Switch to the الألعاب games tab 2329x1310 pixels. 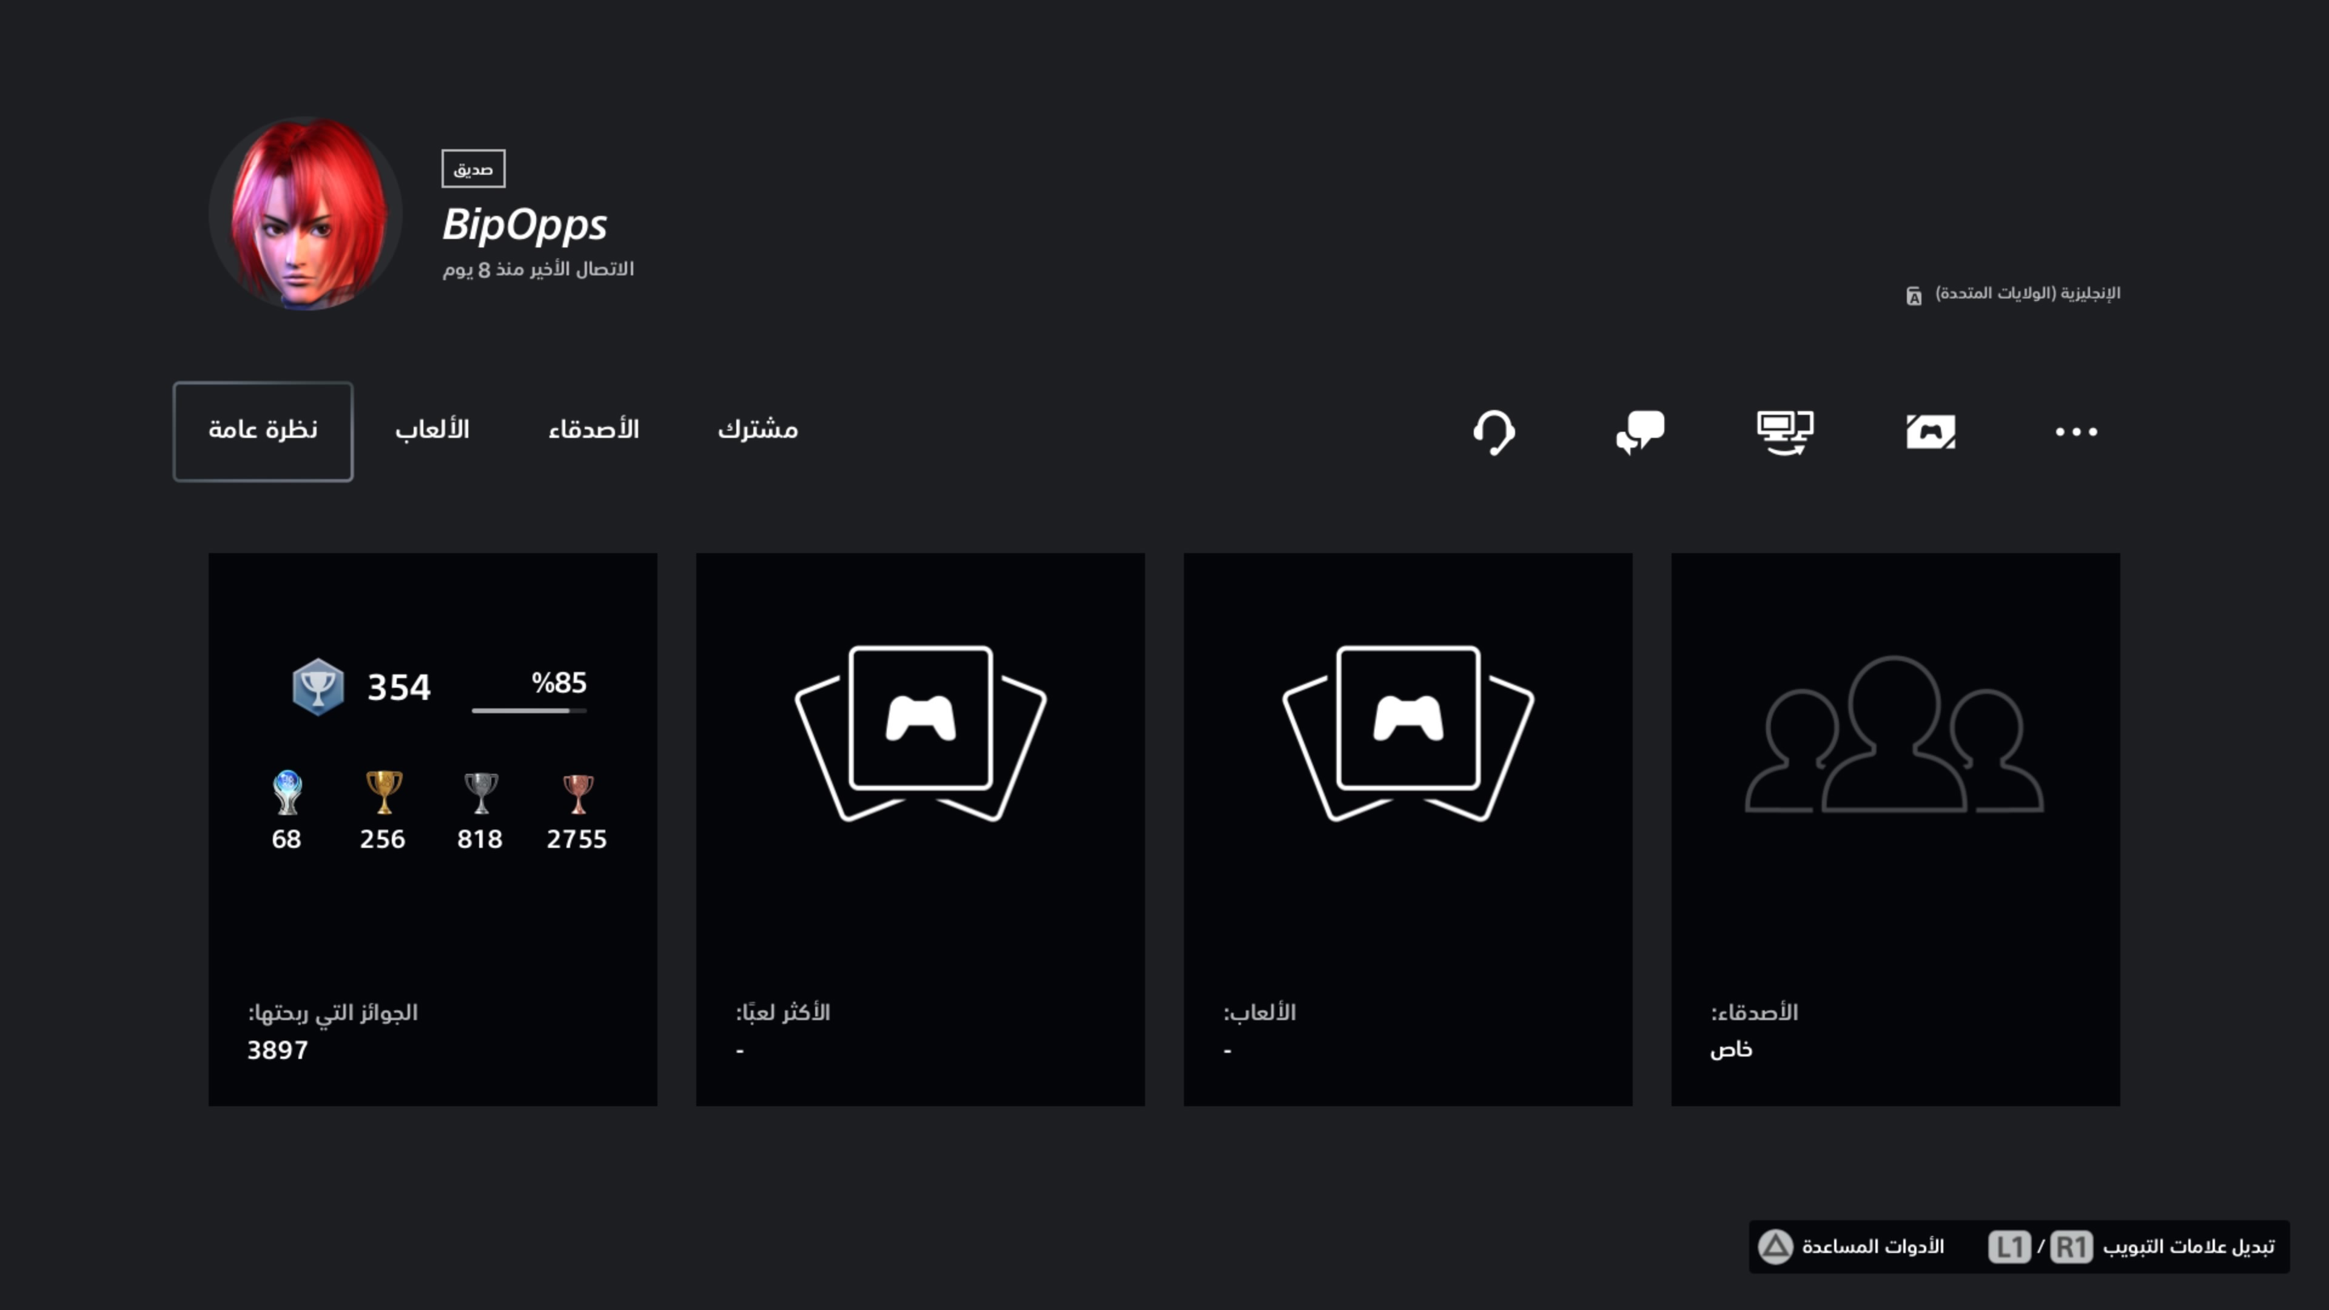coord(432,431)
